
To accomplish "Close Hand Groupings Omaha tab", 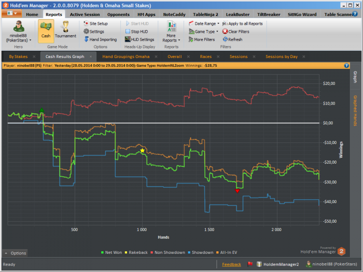I will point(156,56).
